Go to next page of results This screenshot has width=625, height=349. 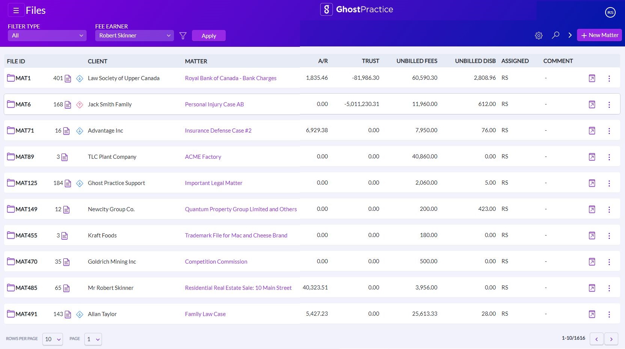point(612,339)
